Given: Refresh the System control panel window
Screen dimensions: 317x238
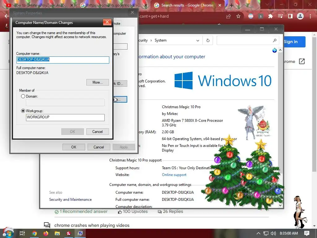Looking at the screenshot, I should [x=208, y=40].
